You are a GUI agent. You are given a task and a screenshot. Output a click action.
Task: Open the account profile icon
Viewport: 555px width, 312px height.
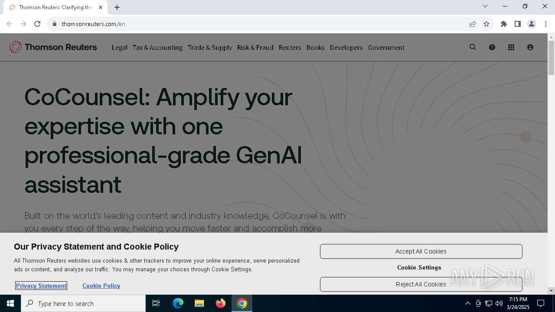(x=530, y=47)
